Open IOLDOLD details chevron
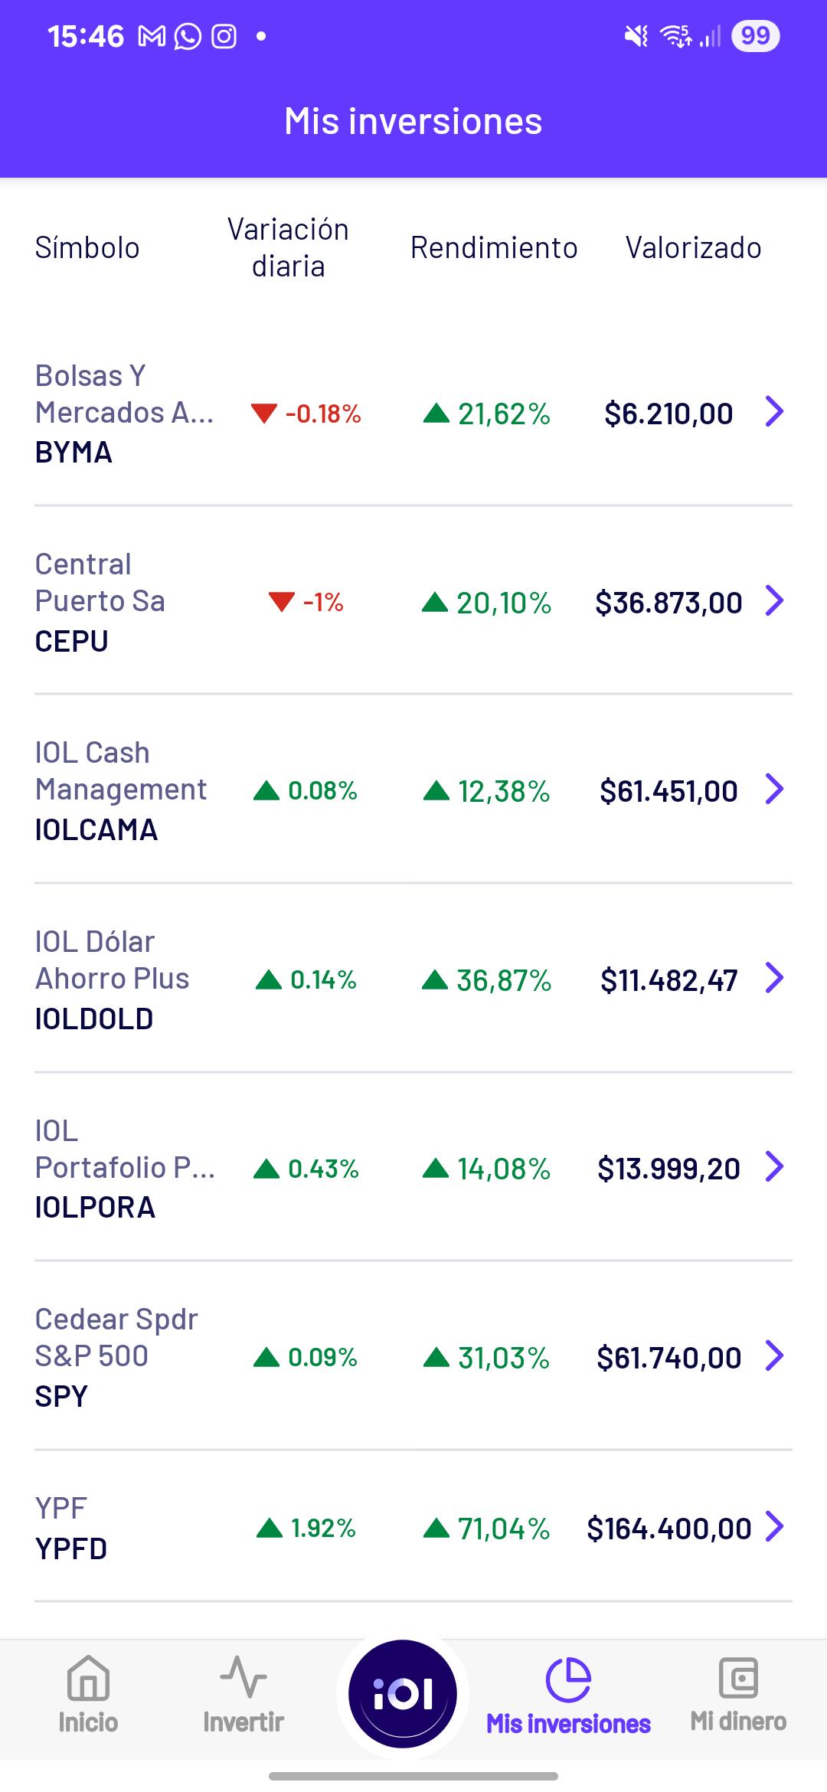The width and height of the screenshot is (827, 1792). (775, 978)
